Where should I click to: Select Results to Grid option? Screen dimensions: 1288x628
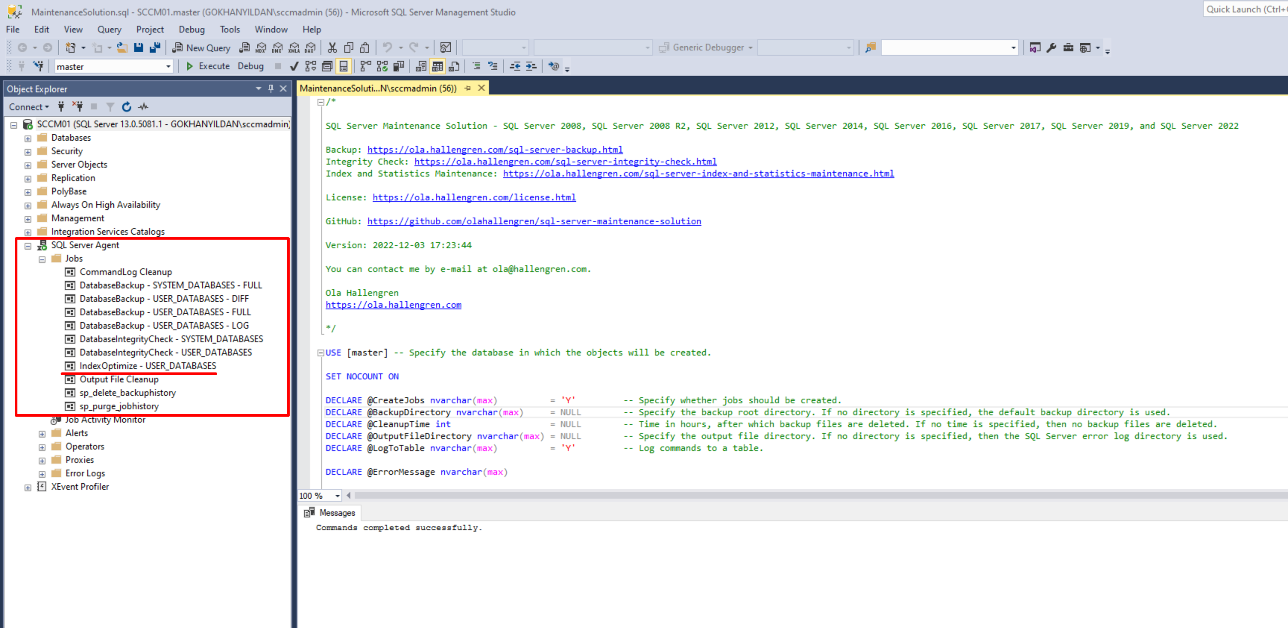pos(437,66)
